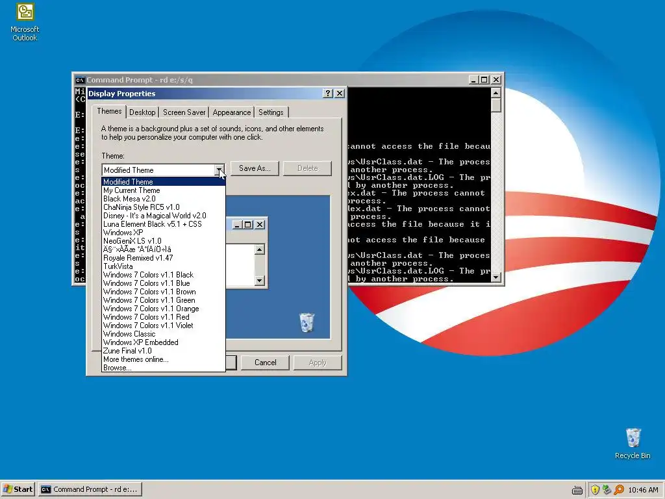Image resolution: width=665 pixels, height=499 pixels.
Task: Click the network connection tray icon
Action: click(x=607, y=490)
